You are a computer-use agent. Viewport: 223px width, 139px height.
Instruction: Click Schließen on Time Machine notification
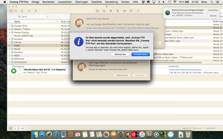click(213, 10)
